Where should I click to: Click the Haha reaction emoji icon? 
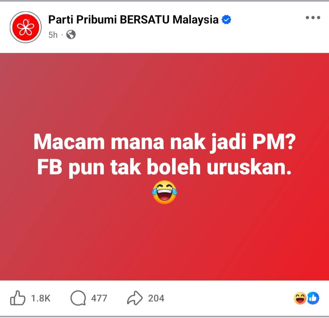point(300,298)
